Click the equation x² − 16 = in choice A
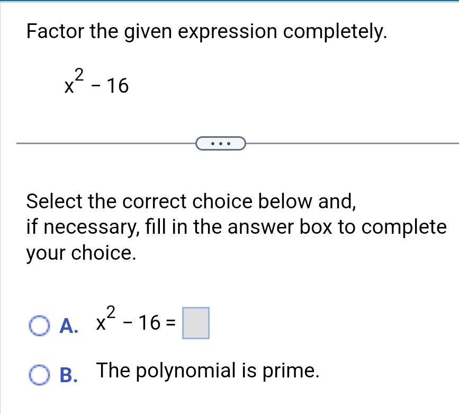The width and height of the screenshot is (459, 414). click(x=135, y=323)
